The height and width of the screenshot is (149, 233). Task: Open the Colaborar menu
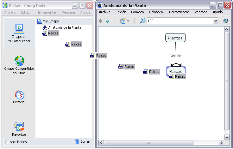pos(156,12)
